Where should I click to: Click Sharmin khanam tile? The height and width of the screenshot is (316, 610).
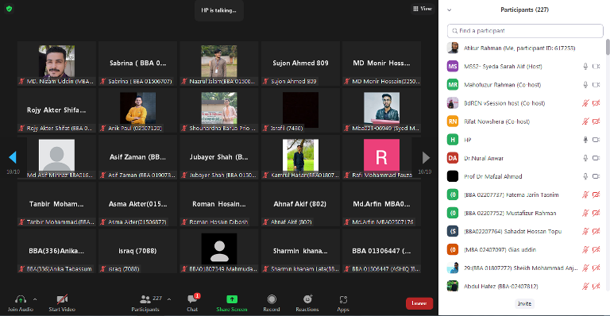(300, 251)
